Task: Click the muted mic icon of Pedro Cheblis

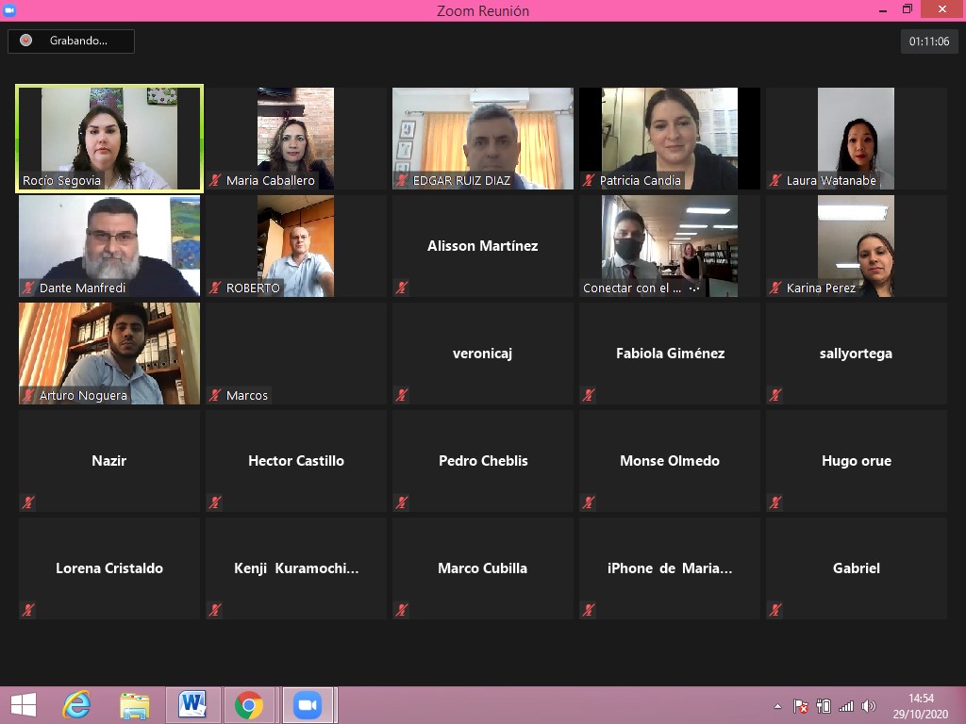Action: [x=402, y=502]
